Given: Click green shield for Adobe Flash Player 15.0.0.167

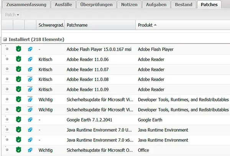Looking at the screenshot, I should click(x=18, y=49).
